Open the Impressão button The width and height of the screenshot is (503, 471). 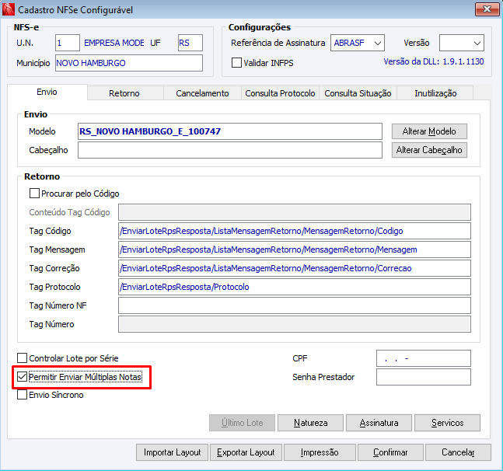pos(320,452)
